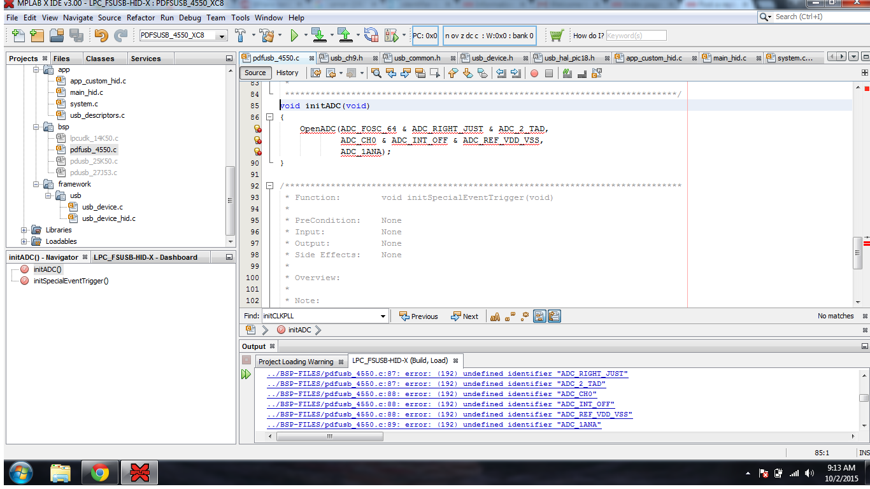Click the red macro record icon
Screen dimensions: 870x489
click(534, 73)
